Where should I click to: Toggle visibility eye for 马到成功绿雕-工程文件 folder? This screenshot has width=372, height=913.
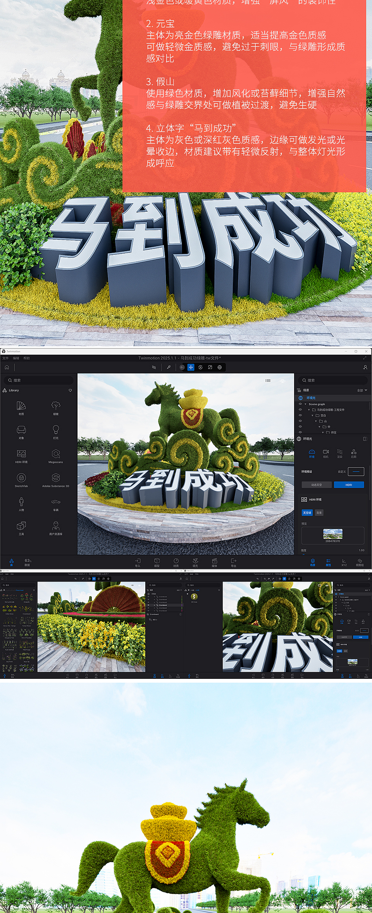[x=300, y=410]
